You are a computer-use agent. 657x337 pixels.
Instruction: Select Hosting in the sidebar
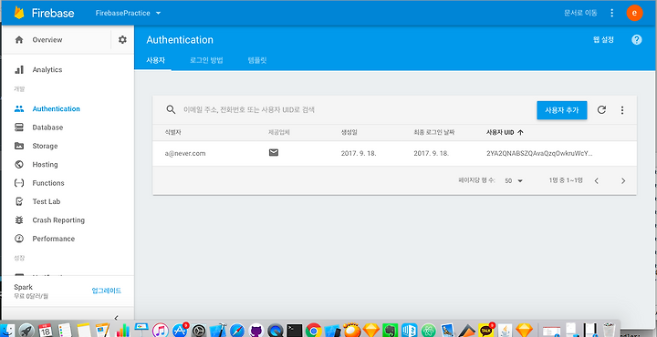46,164
